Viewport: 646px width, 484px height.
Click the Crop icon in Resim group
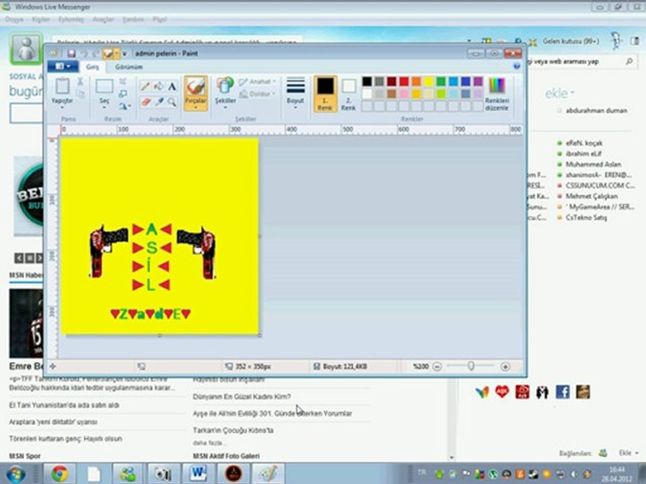(122, 81)
